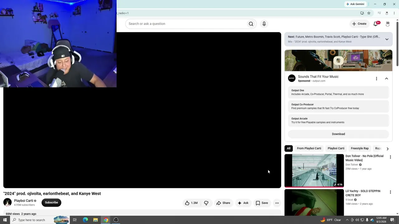Click the YouTube search input field

point(186,24)
